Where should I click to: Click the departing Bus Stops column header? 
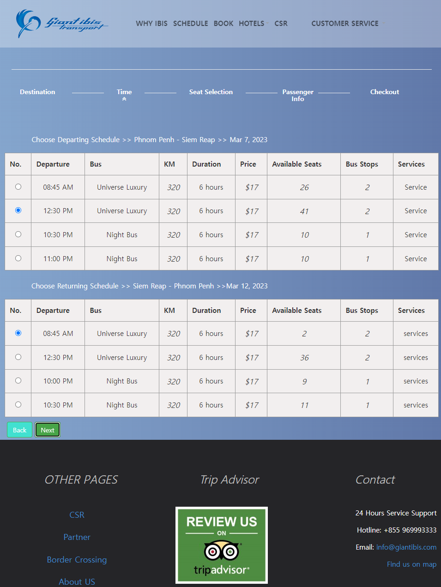coord(367,164)
